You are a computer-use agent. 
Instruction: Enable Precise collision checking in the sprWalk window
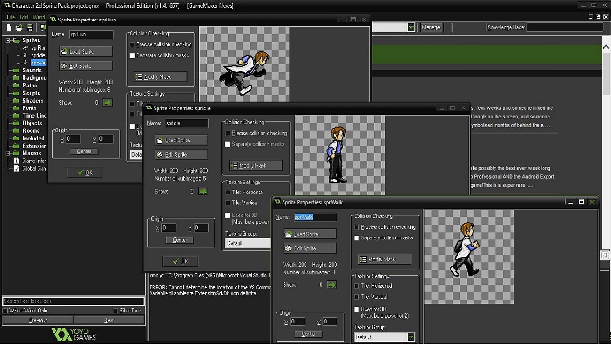(356, 227)
